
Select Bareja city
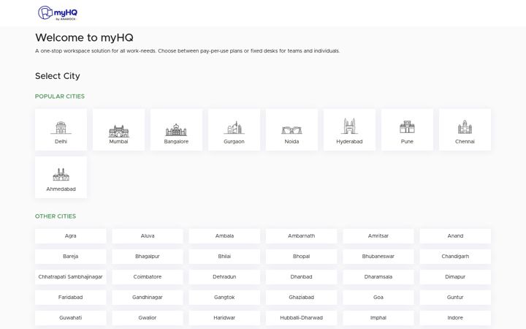pos(70,257)
